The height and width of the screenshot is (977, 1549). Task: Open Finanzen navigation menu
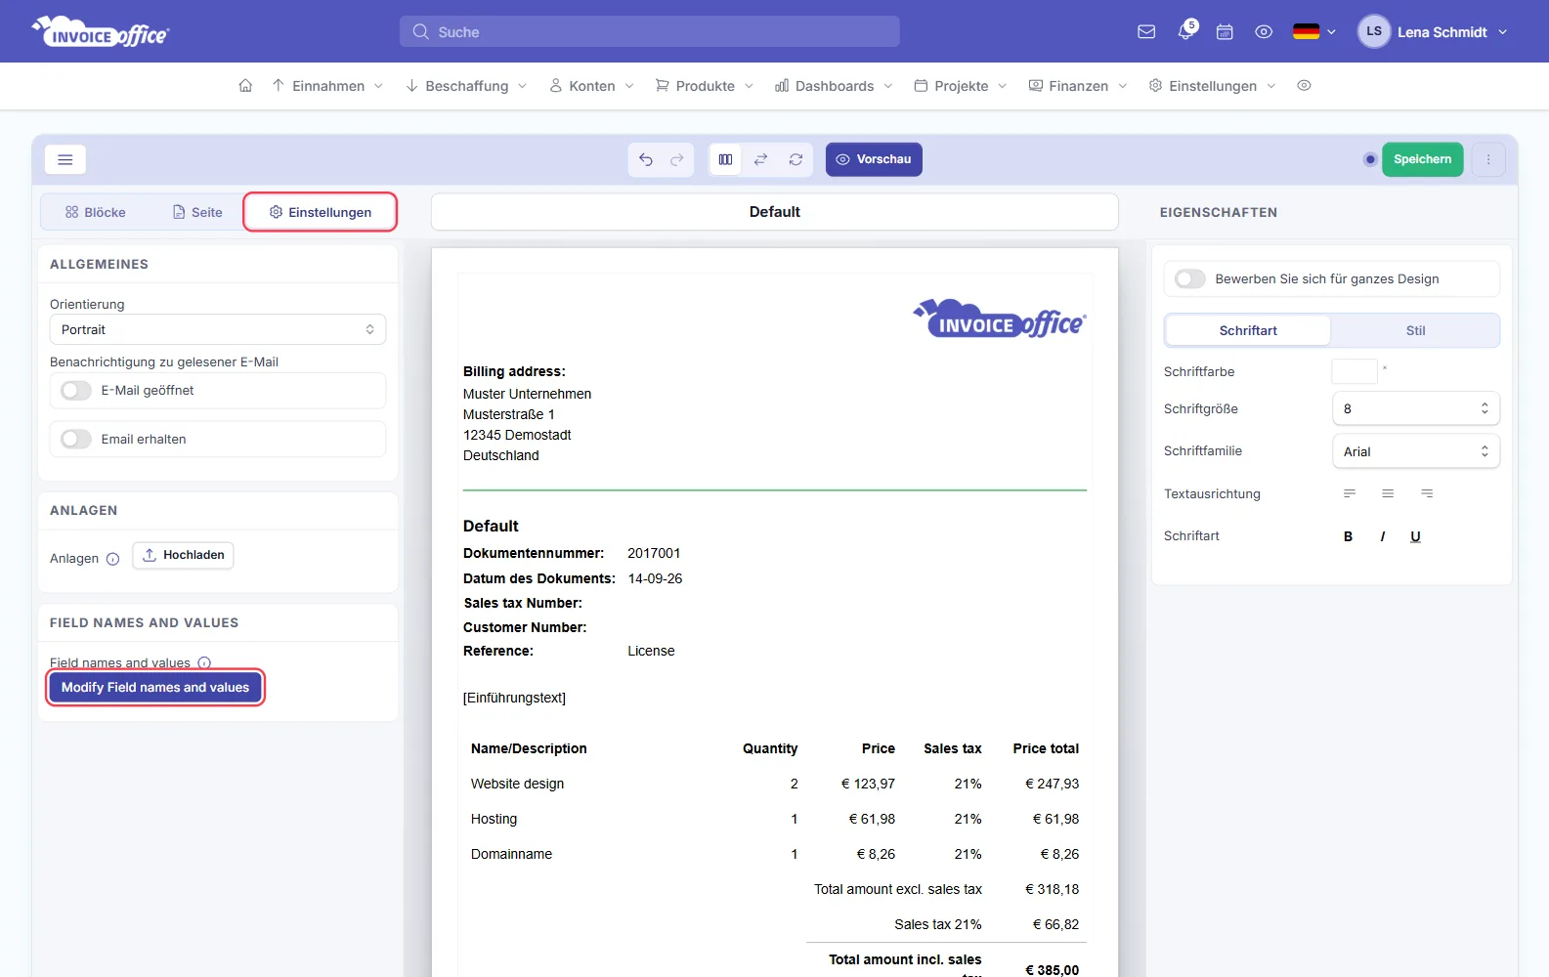[1078, 86]
